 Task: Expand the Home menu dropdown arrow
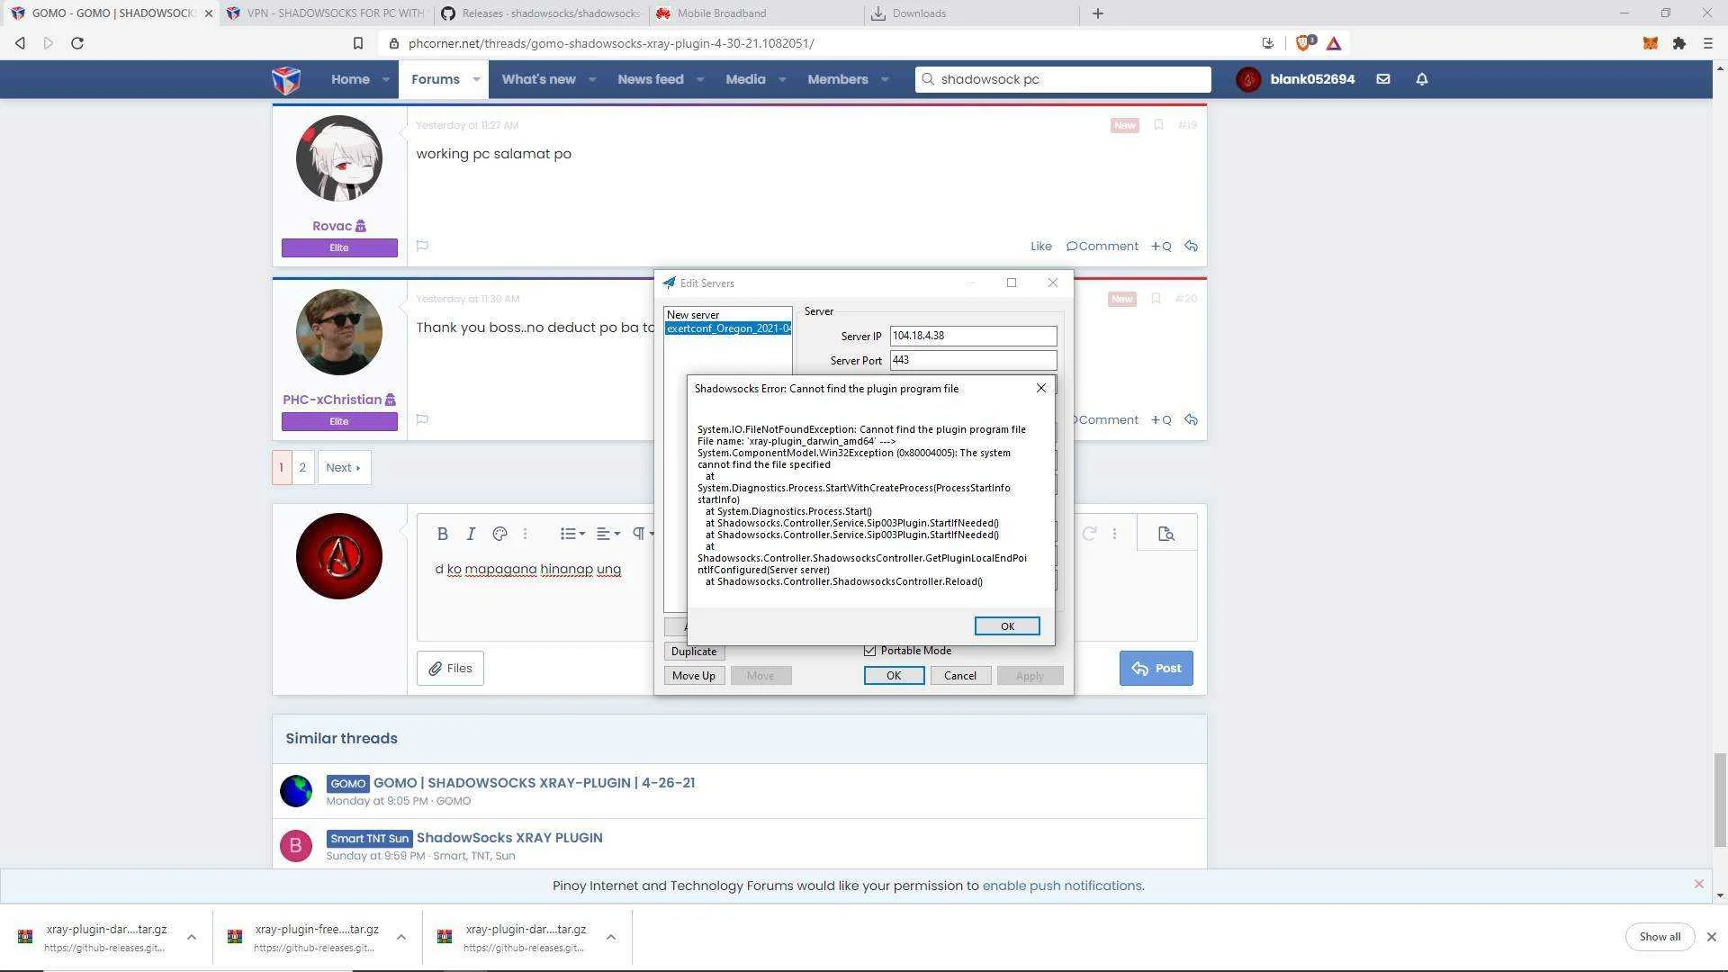point(385,79)
